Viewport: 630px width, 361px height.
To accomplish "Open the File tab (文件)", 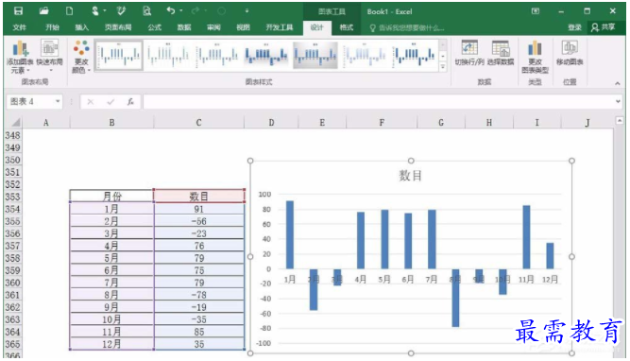I will 19,27.
